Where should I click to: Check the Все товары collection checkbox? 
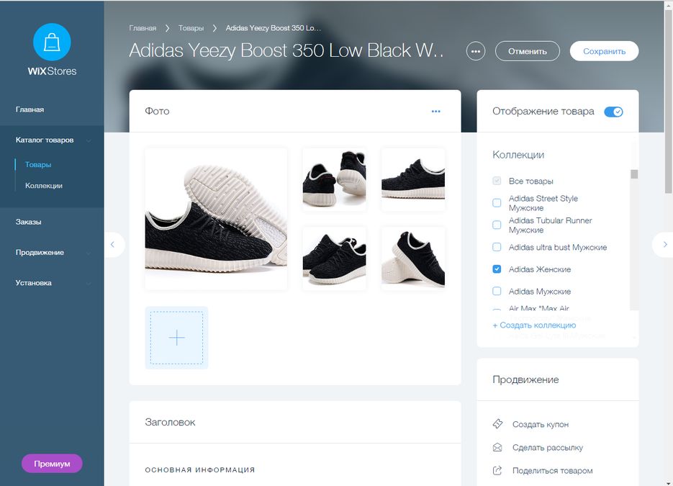(x=497, y=181)
